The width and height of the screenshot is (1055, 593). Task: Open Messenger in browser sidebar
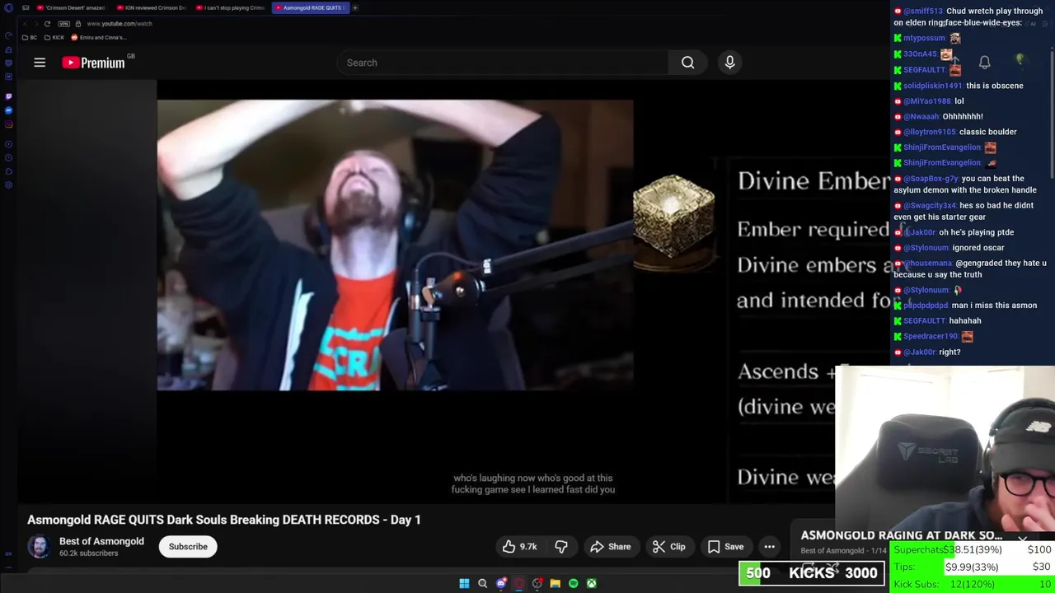[x=8, y=110]
